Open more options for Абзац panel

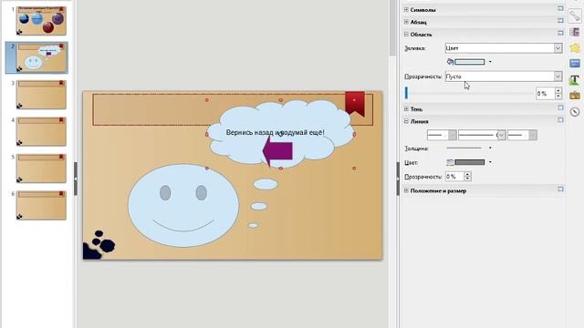(560, 20)
